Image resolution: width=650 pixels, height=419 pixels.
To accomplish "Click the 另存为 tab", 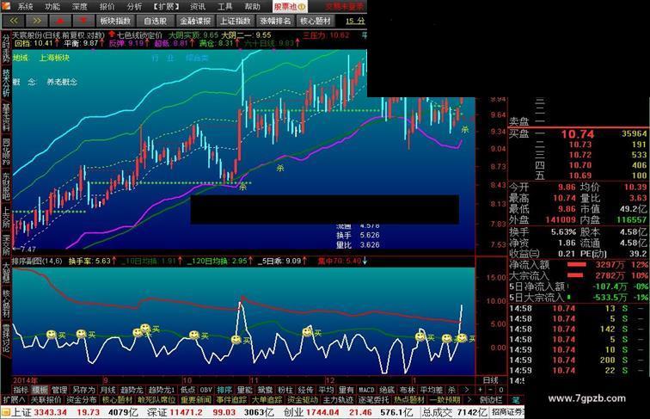I will (x=83, y=390).
